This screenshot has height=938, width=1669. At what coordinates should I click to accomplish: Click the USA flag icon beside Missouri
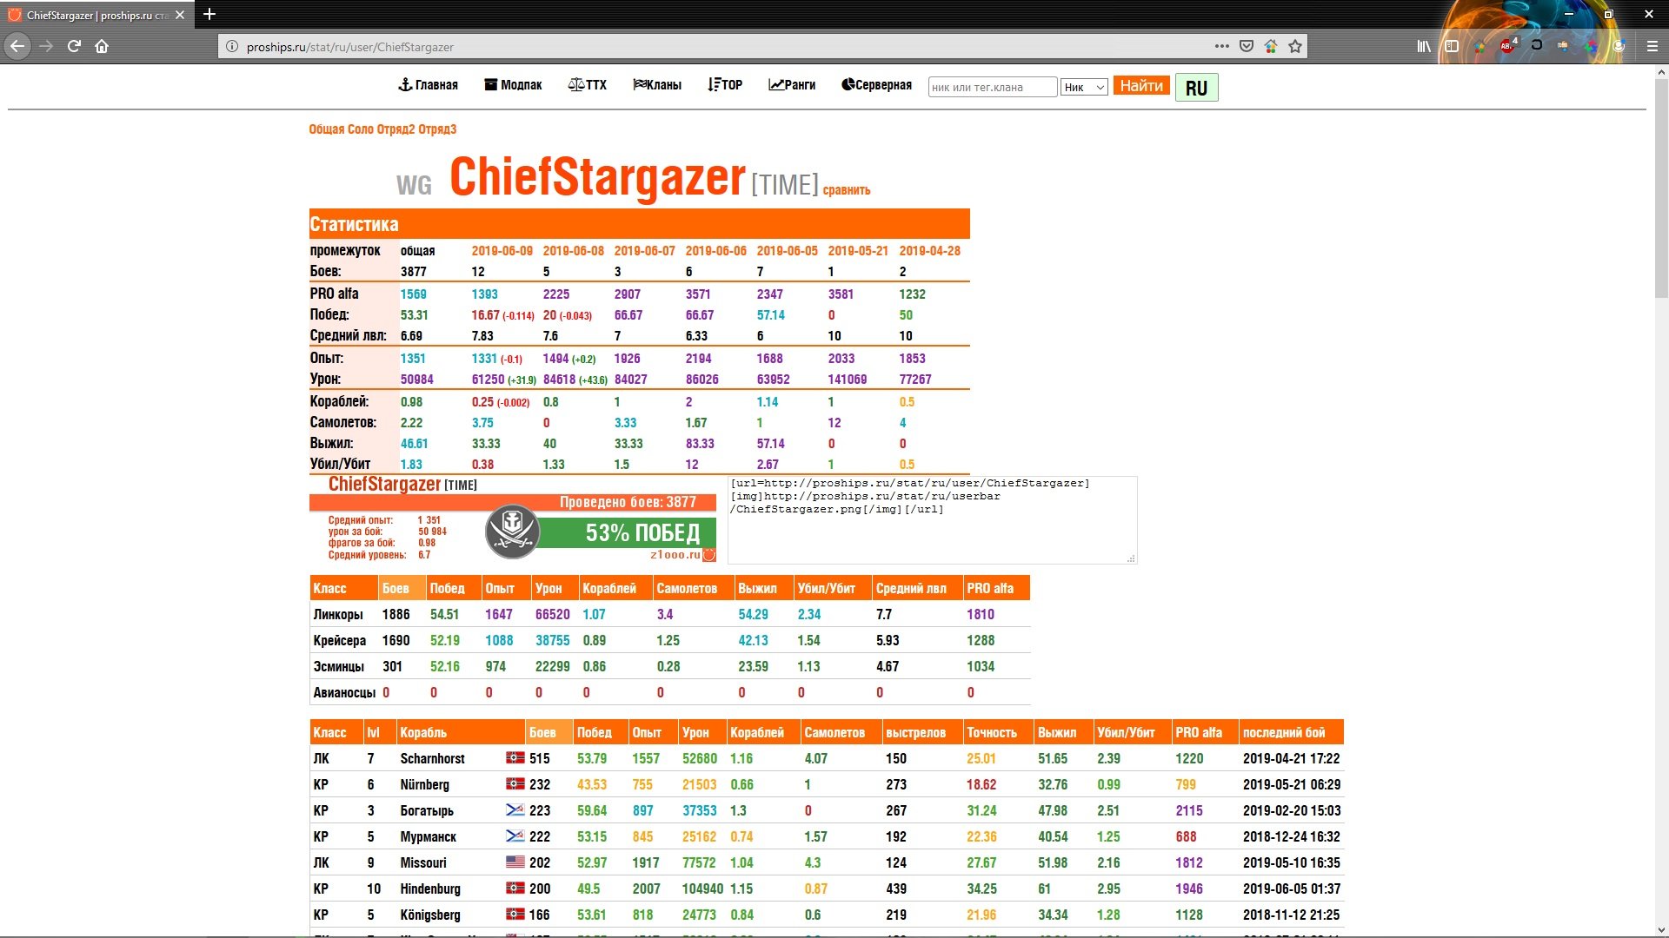tap(515, 862)
